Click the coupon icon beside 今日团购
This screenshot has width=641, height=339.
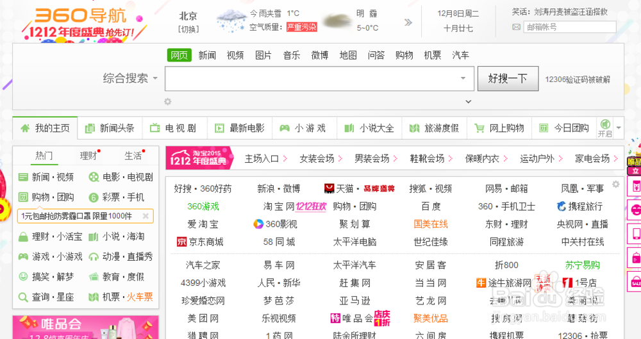[x=544, y=128]
